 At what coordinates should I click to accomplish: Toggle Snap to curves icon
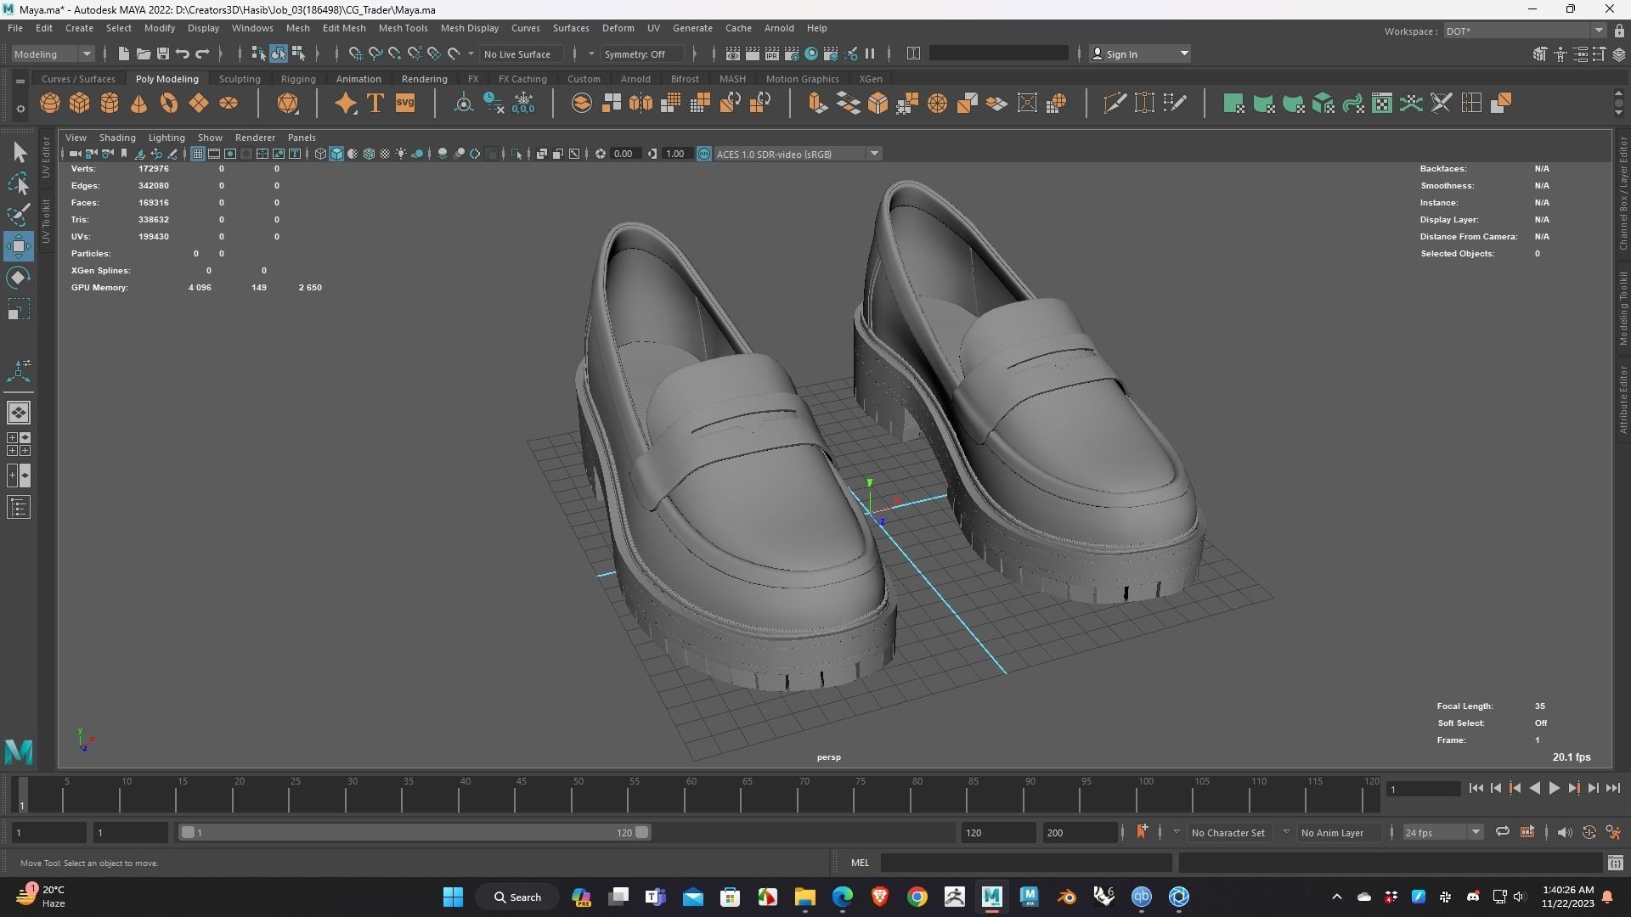pyautogui.click(x=375, y=53)
